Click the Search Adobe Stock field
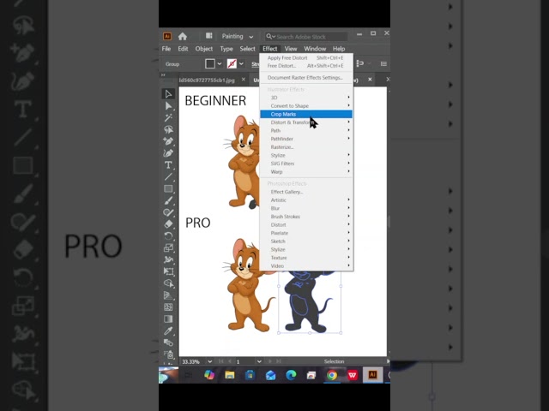The width and height of the screenshot is (549, 411). (311, 37)
